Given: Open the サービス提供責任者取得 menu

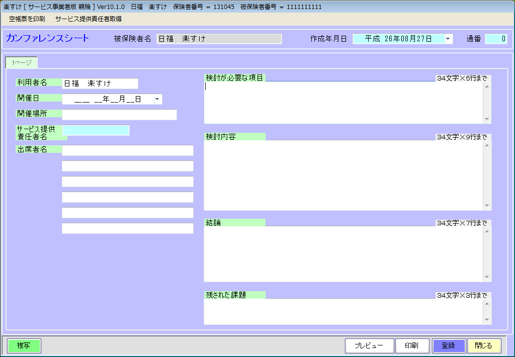Looking at the screenshot, I should coord(89,19).
